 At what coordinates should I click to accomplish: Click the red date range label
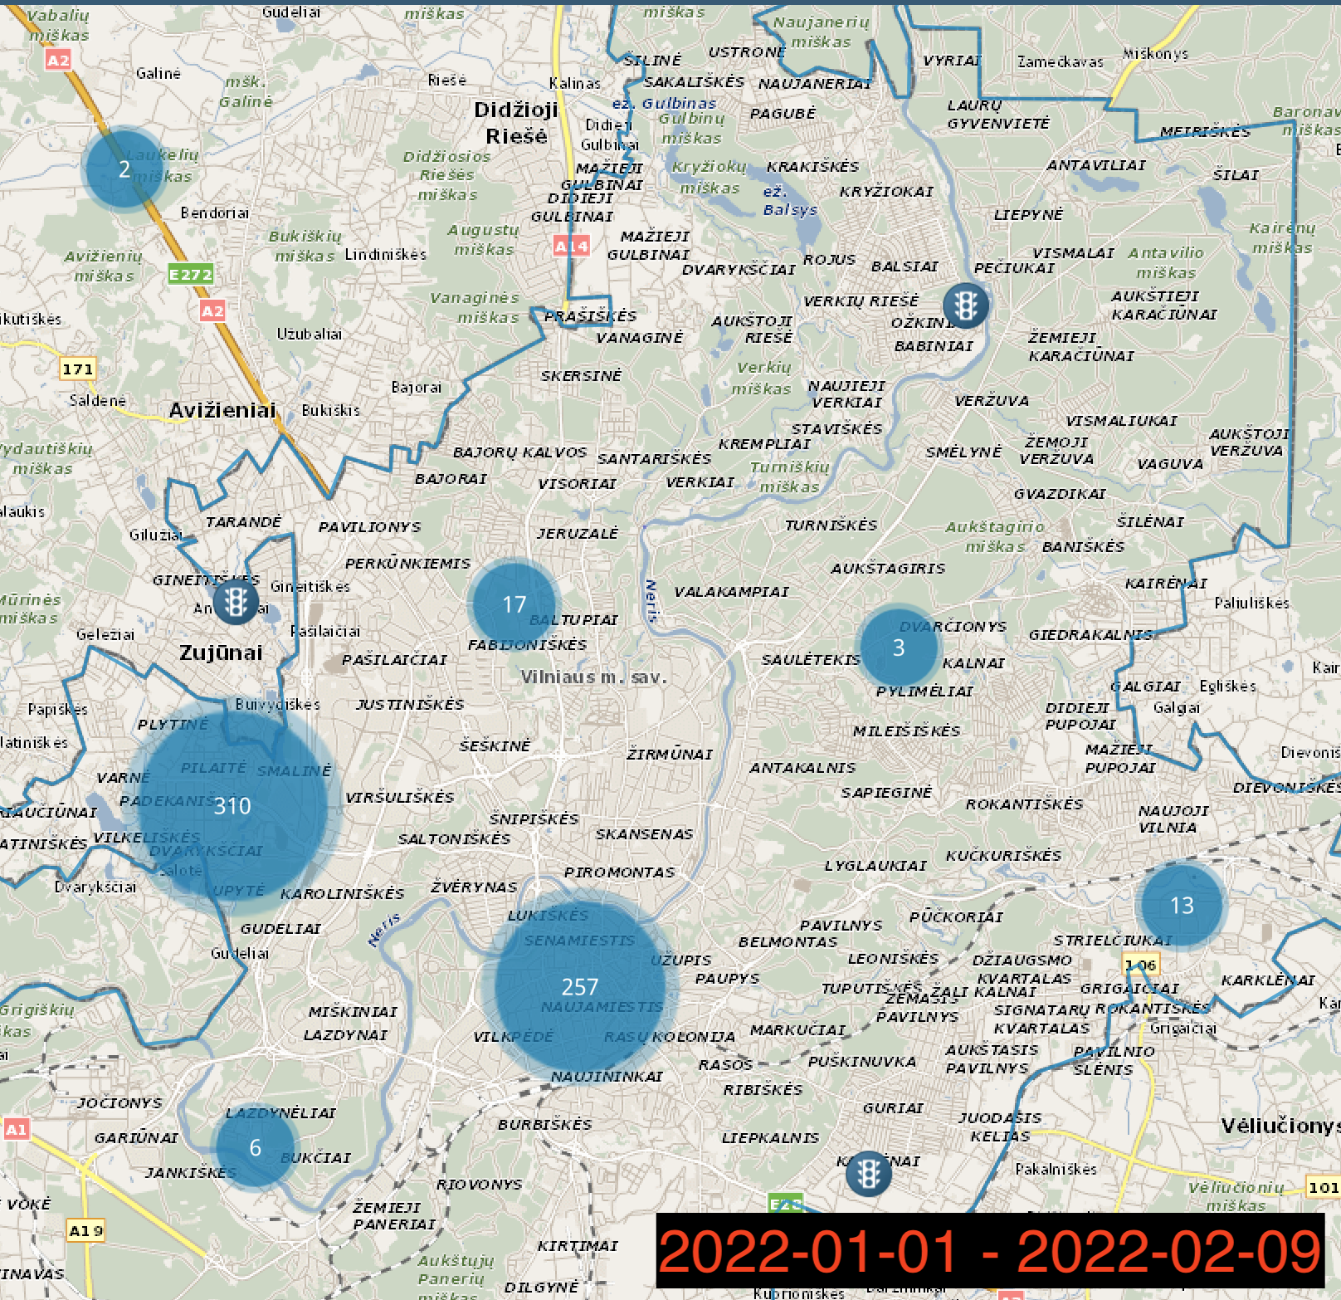989,1251
